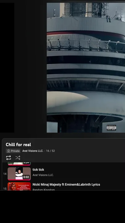Select the partially visible thumbnail above tick tick
This screenshot has height=223, width=125.
(x=19, y=164)
